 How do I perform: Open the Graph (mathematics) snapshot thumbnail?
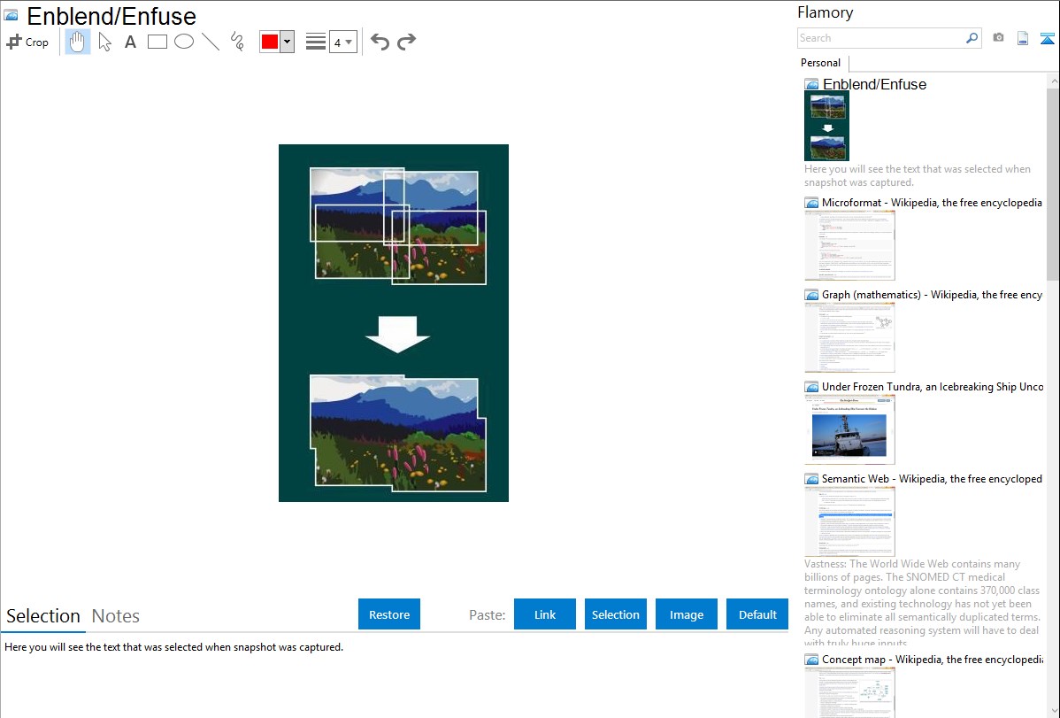(x=849, y=337)
